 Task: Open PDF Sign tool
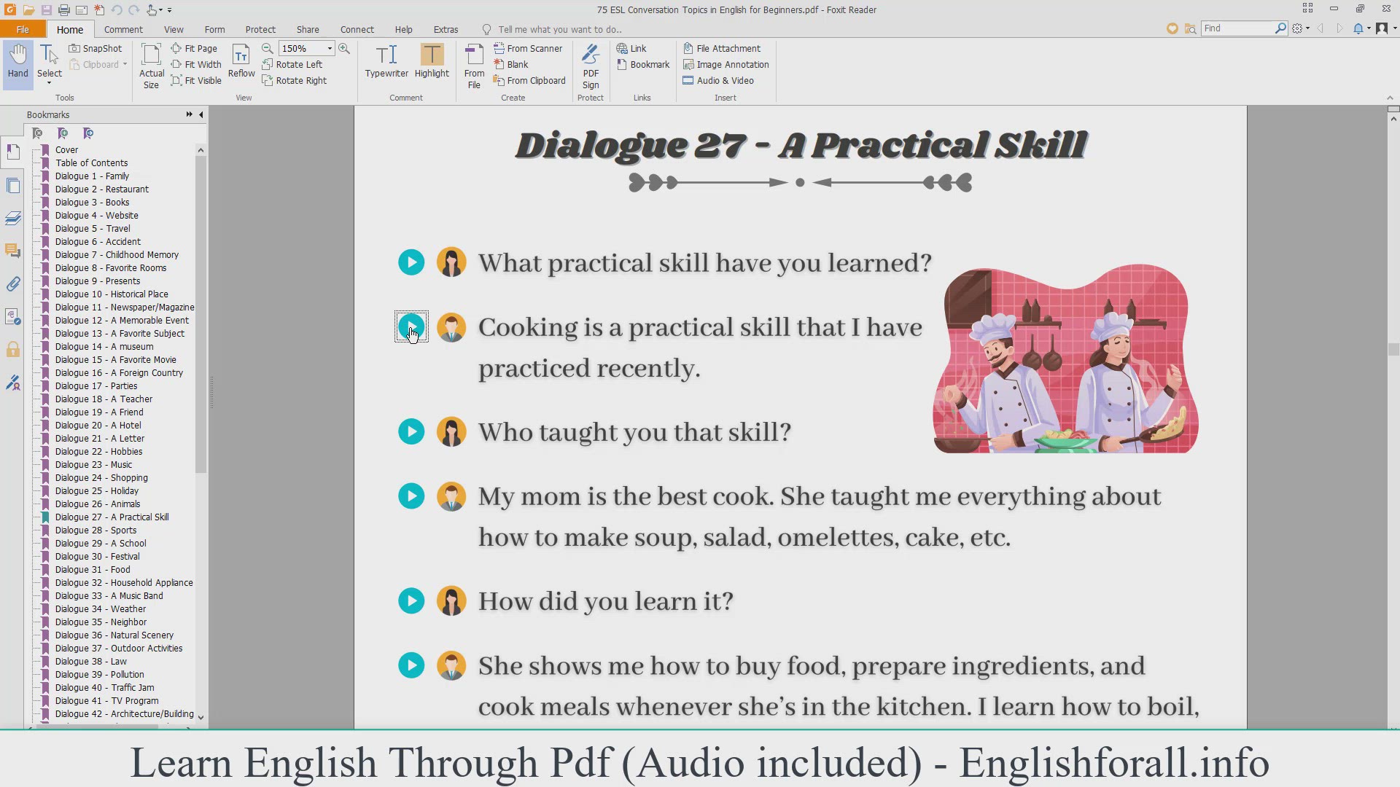pyautogui.click(x=591, y=66)
